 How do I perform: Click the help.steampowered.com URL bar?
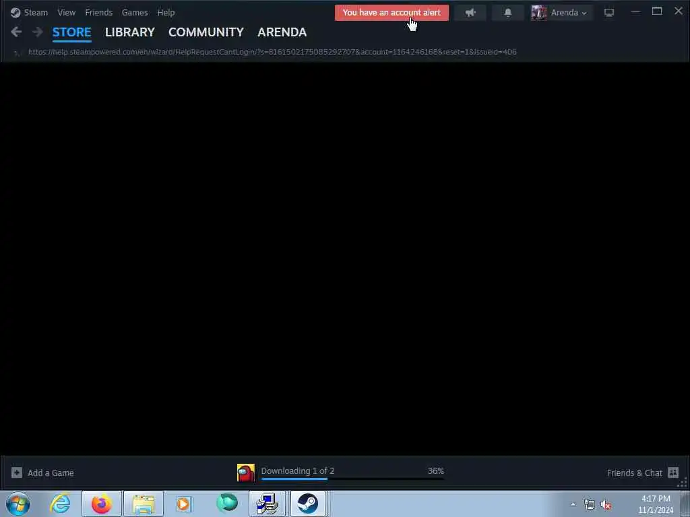tap(272, 52)
